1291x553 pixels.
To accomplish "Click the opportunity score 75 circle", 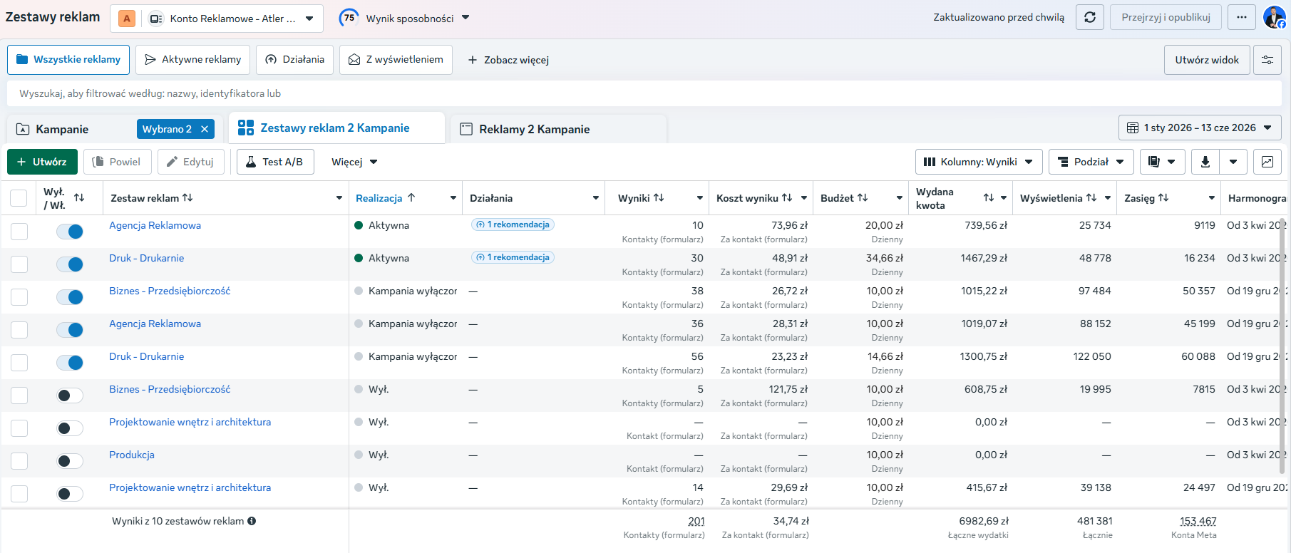I will (349, 18).
